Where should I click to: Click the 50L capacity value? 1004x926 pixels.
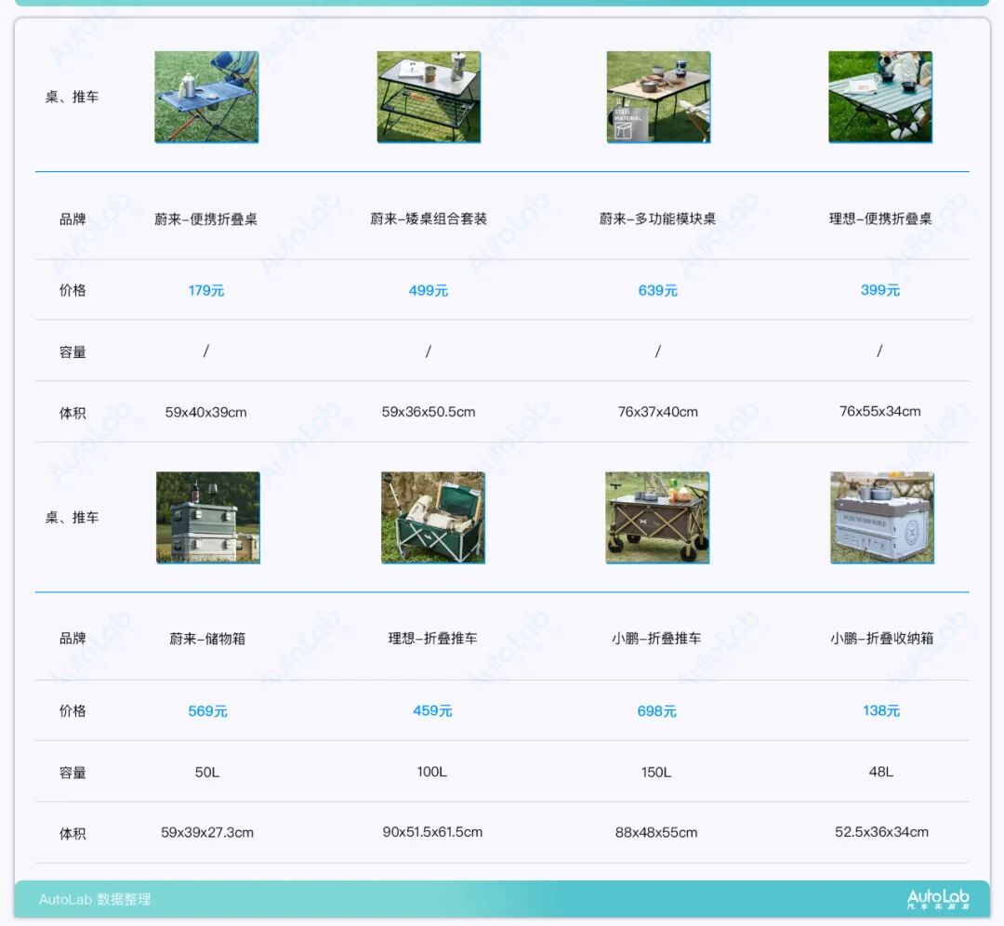207,773
